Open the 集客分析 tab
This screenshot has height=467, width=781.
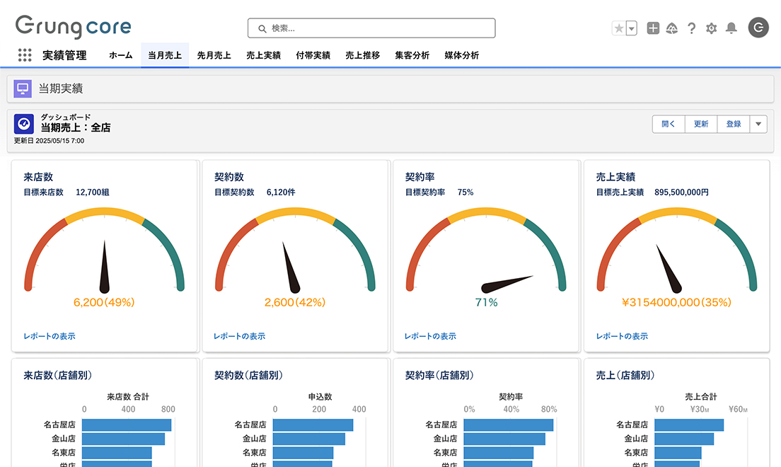pos(412,55)
